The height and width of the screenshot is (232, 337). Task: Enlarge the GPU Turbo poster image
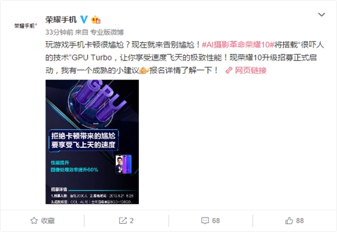pyautogui.click(x=92, y=142)
